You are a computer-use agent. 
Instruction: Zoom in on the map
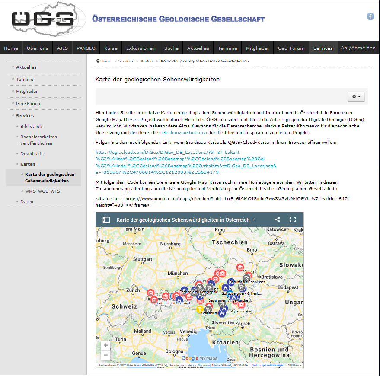pyautogui.click(x=105, y=345)
